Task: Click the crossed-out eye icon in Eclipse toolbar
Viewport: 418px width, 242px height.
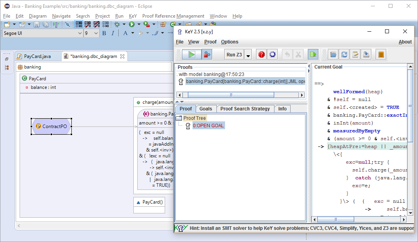Action: [x=68, y=25]
